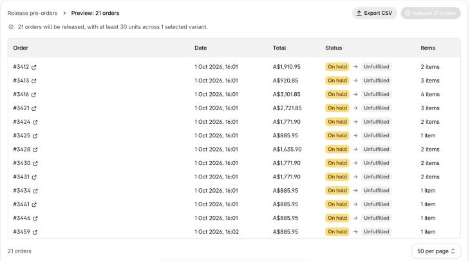Open the 50 per page dropdown

tap(436, 251)
